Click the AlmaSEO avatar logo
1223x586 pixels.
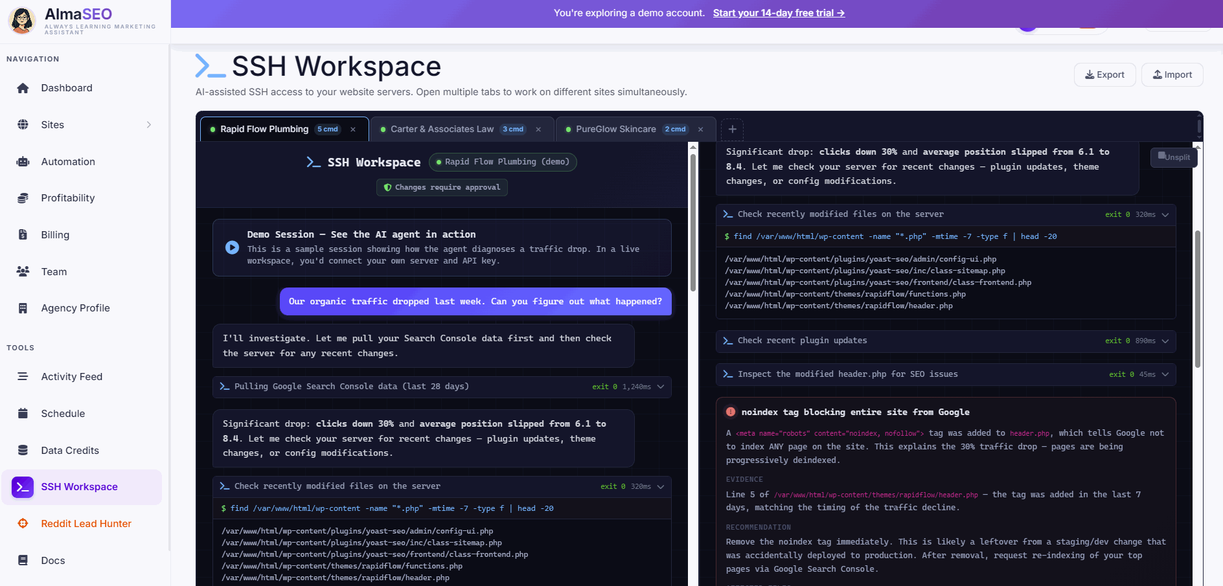[x=22, y=21]
